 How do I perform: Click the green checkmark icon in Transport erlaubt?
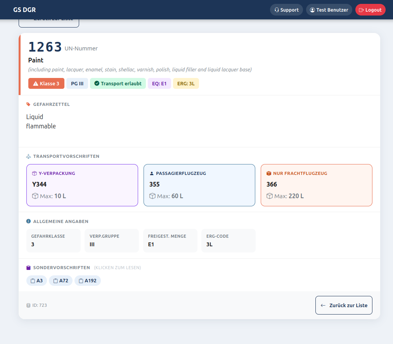point(97,83)
